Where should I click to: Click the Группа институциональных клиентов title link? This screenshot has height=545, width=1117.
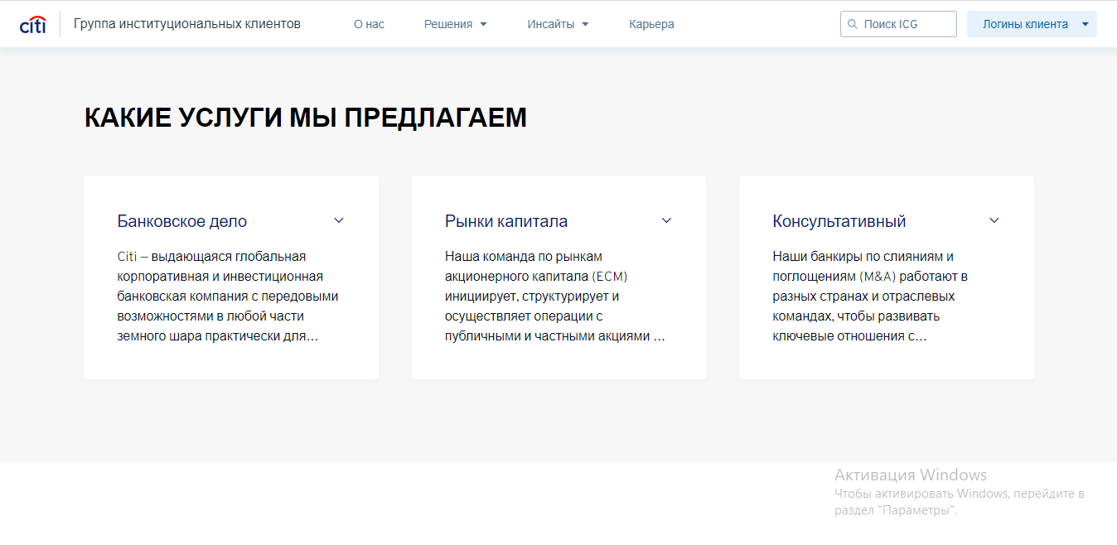(x=187, y=24)
